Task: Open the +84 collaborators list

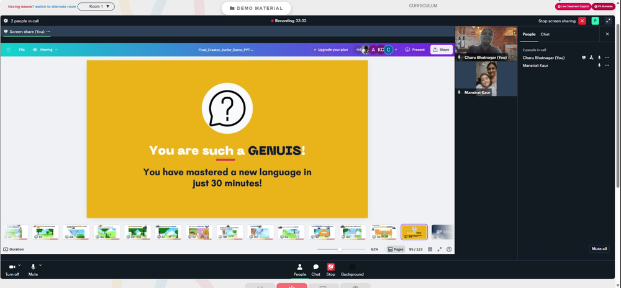Action: tap(358, 50)
